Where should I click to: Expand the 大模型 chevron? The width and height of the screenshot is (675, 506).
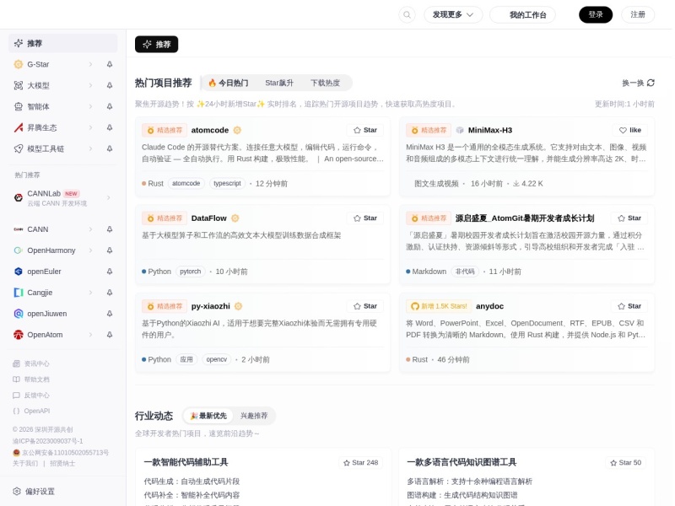point(90,85)
